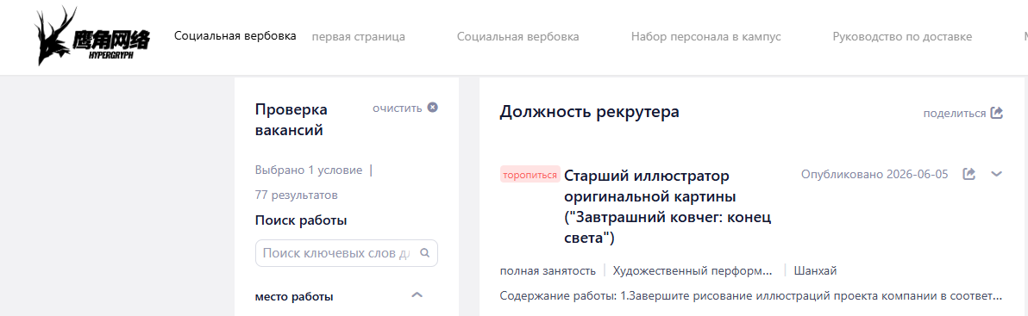Click the magnifier icon in the keyword search
The width and height of the screenshot is (1028, 316).
pos(424,252)
